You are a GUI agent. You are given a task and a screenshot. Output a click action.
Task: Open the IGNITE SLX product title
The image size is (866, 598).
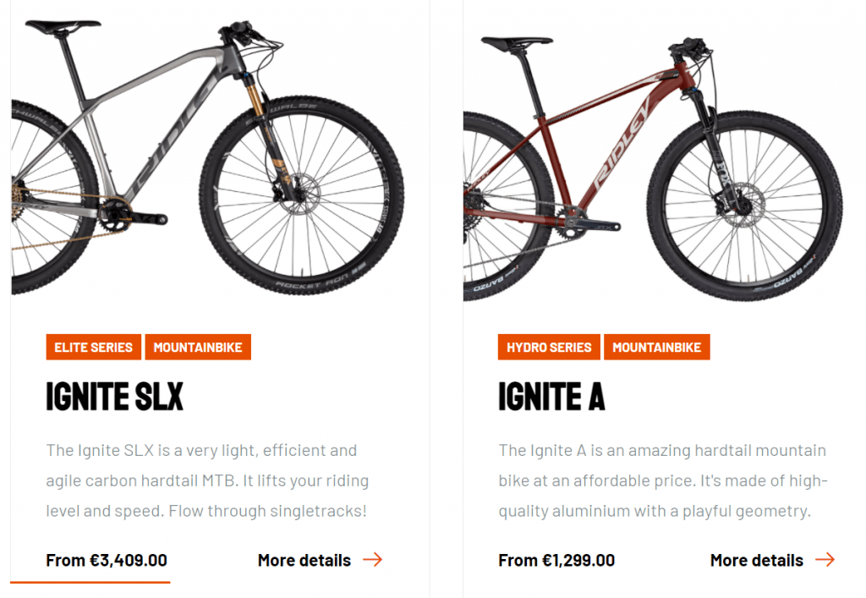[x=114, y=396]
